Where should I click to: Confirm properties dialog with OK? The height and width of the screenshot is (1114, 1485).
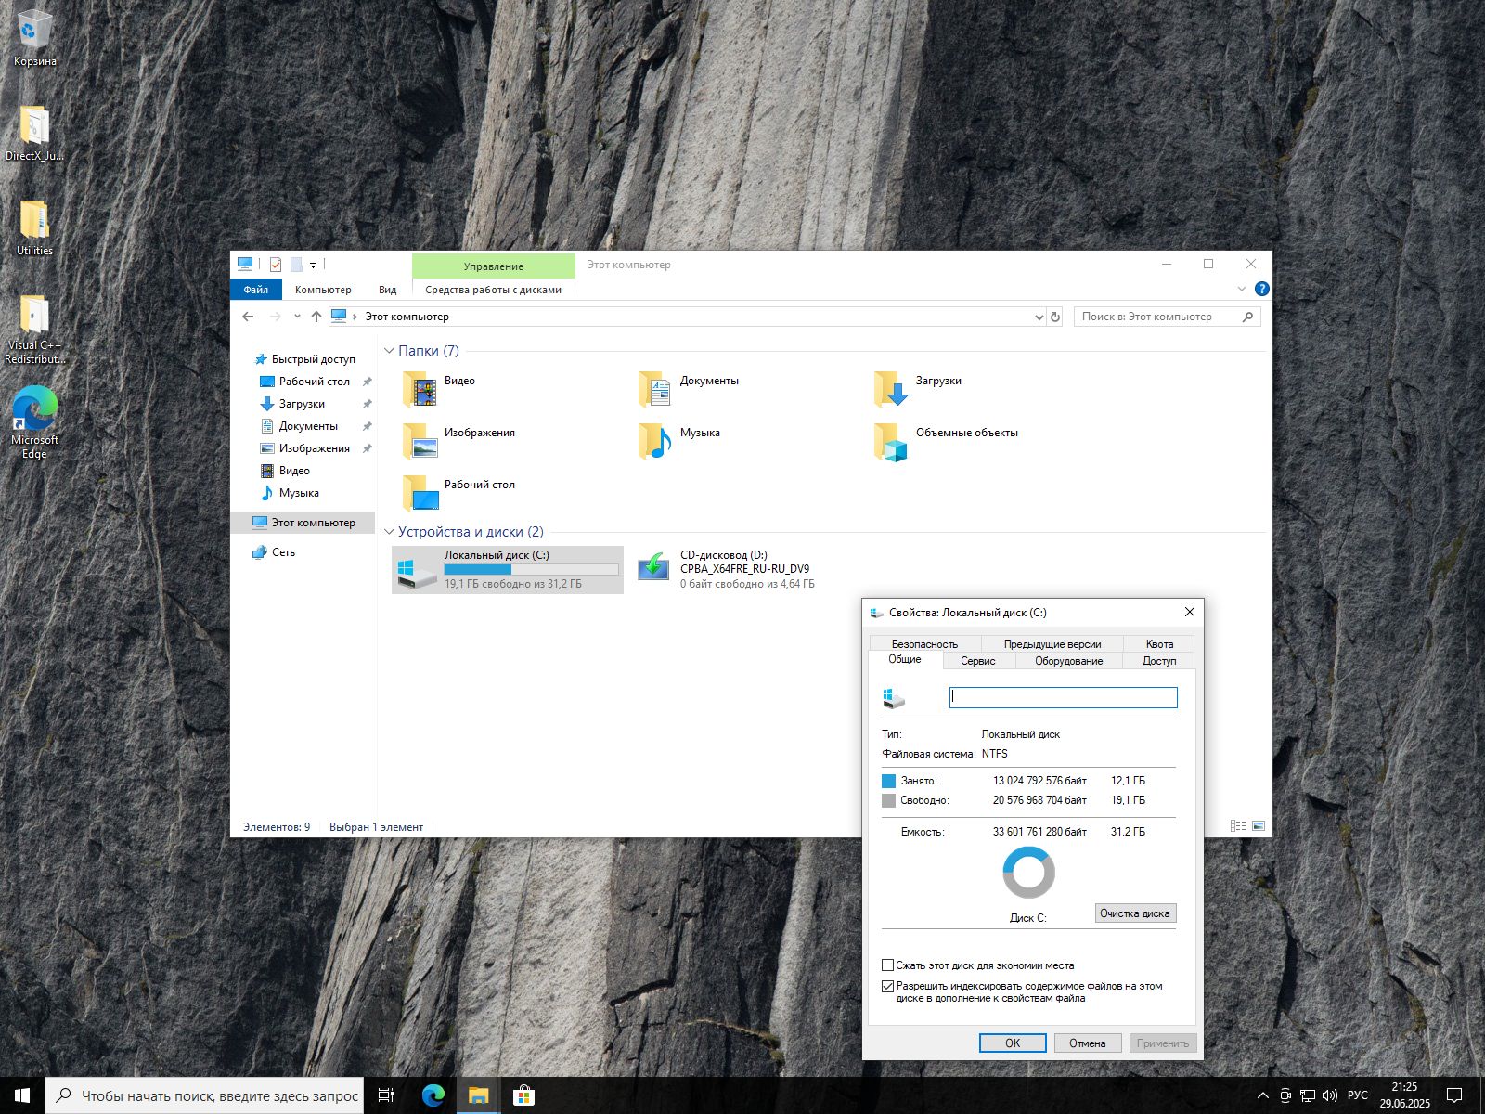click(1013, 1043)
